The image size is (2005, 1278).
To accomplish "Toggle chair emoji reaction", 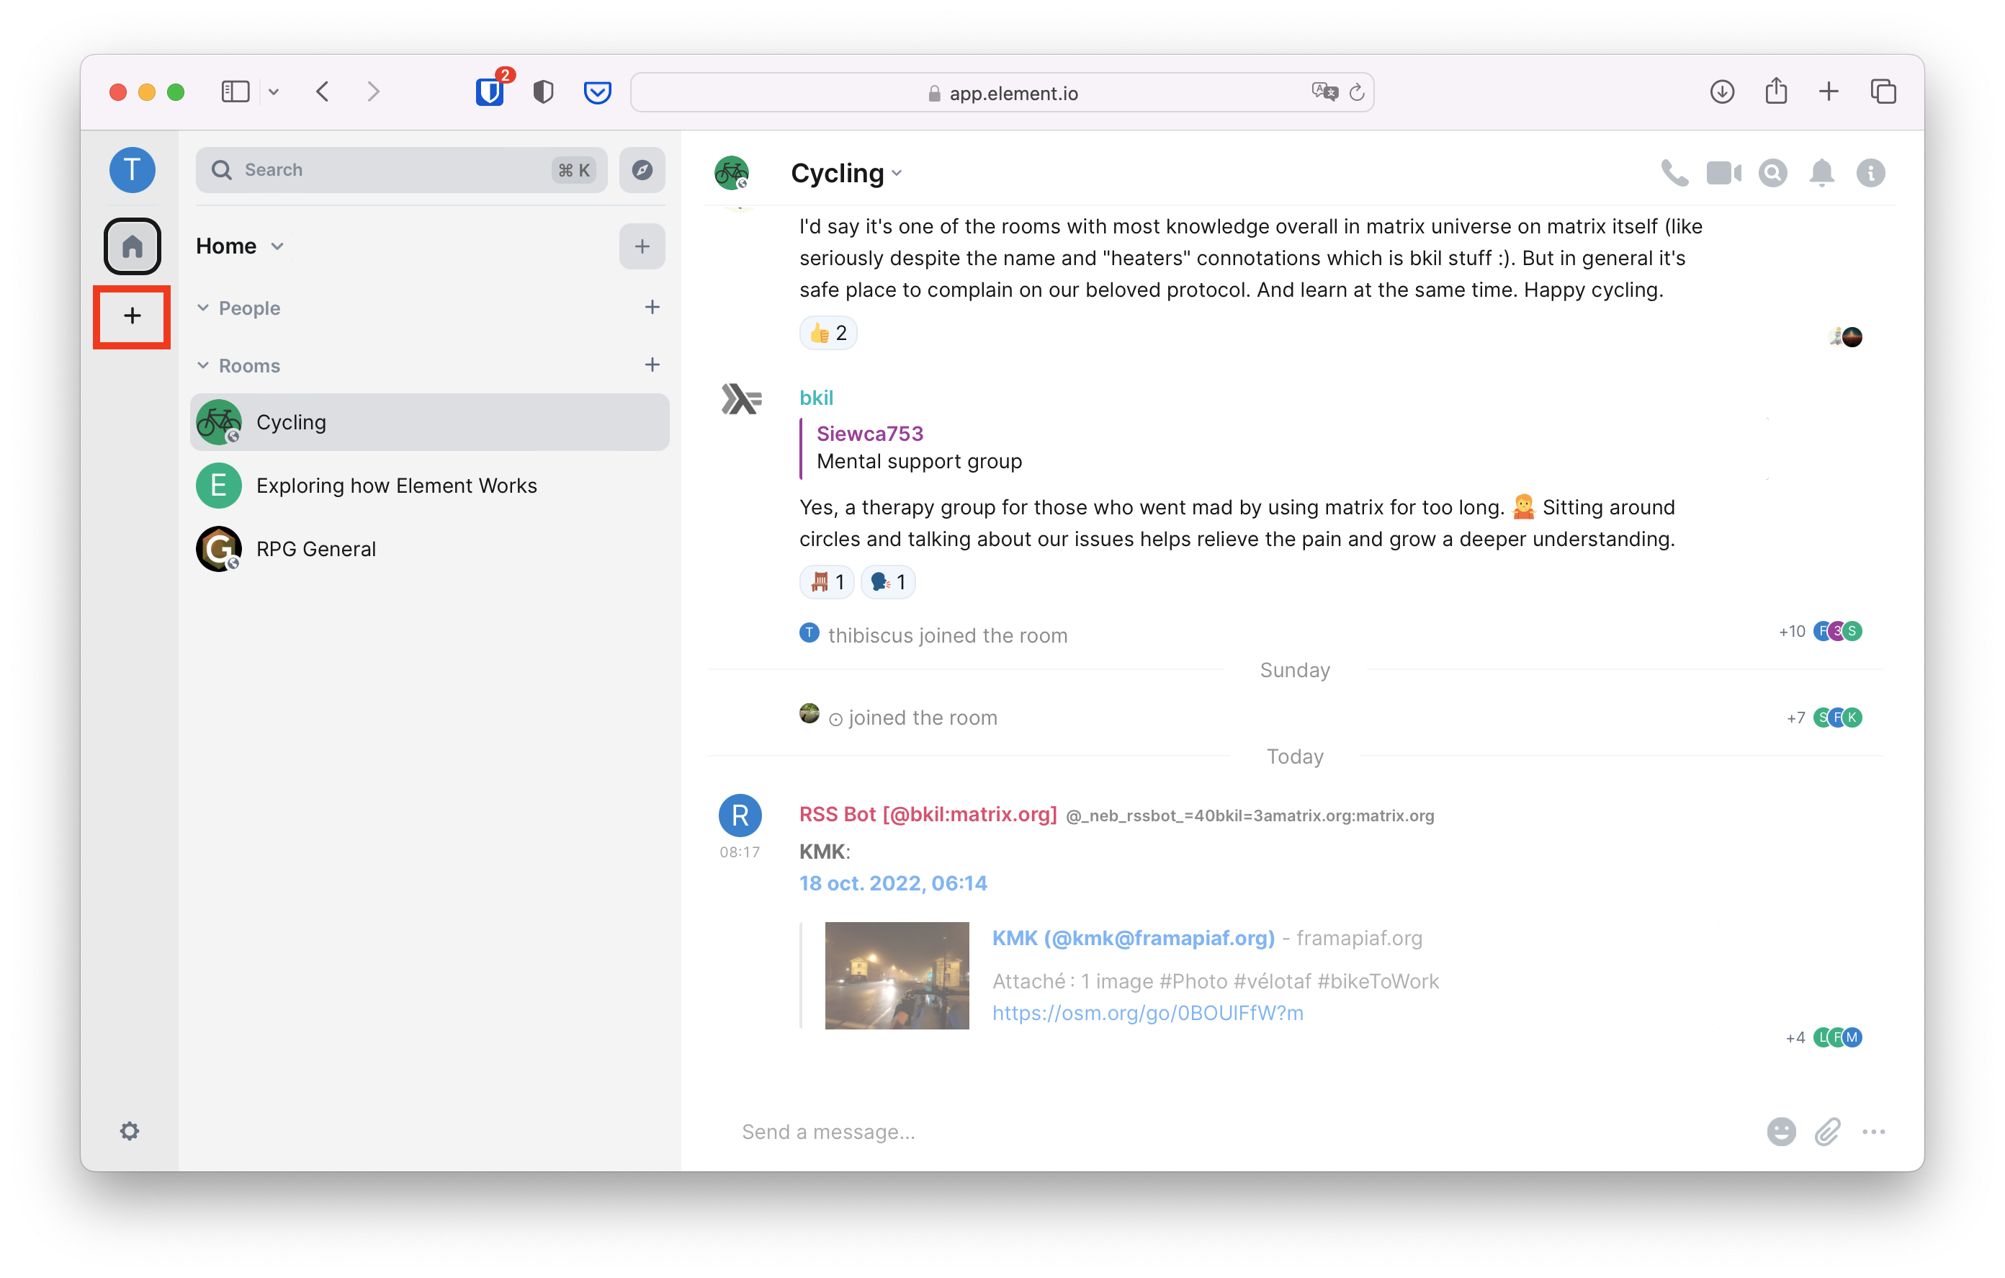I will pyautogui.click(x=827, y=581).
